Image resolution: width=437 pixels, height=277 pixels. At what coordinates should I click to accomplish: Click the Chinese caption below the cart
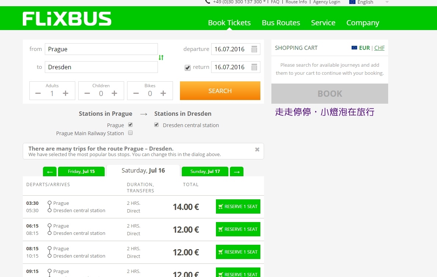click(x=325, y=112)
